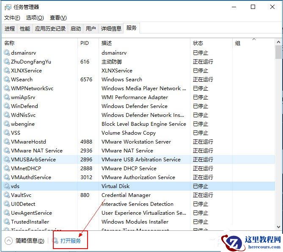The width and height of the screenshot is (283, 252).
Task: Click the wbengine gear icon
Action: tap(7, 124)
